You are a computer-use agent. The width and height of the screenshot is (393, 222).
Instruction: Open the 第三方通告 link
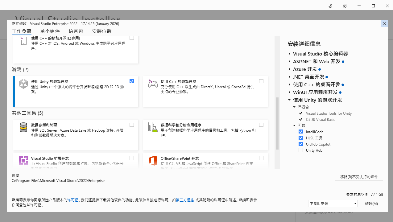185,200
